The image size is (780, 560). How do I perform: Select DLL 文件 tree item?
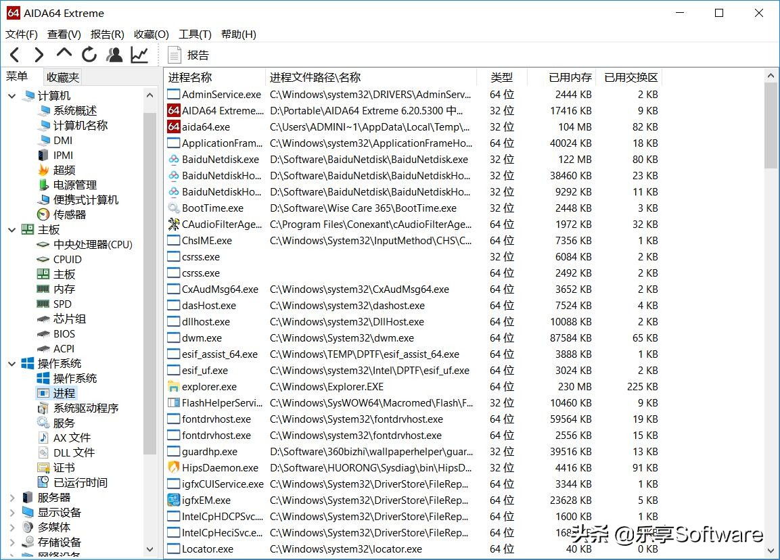point(74,452)
